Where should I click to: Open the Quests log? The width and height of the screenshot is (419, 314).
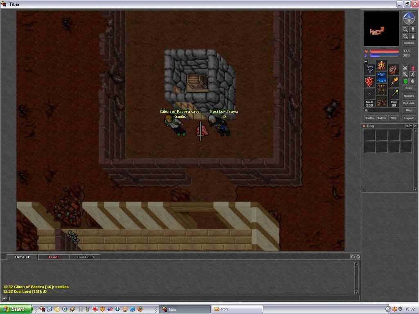409,96
